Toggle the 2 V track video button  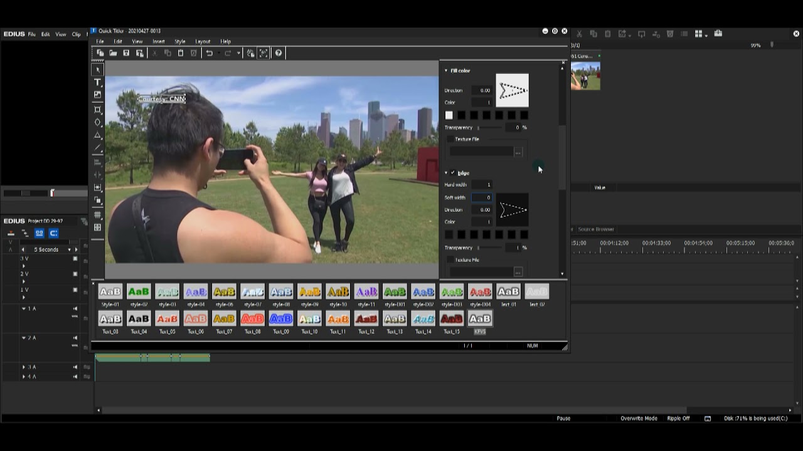click(75, 274)
